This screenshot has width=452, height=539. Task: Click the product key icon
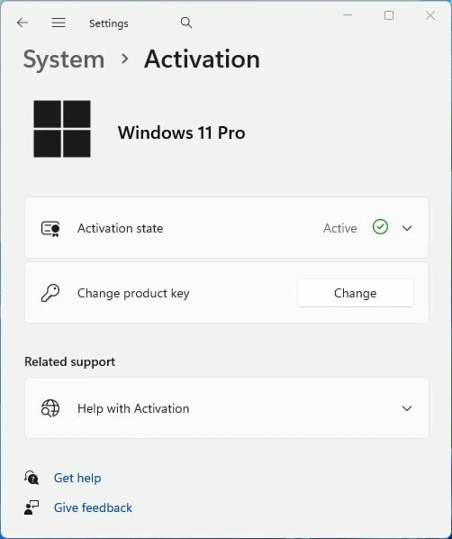[50, 293]
